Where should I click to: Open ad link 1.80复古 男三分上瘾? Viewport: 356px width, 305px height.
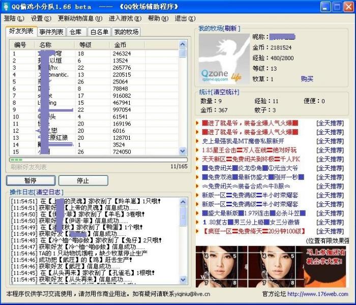251,222
